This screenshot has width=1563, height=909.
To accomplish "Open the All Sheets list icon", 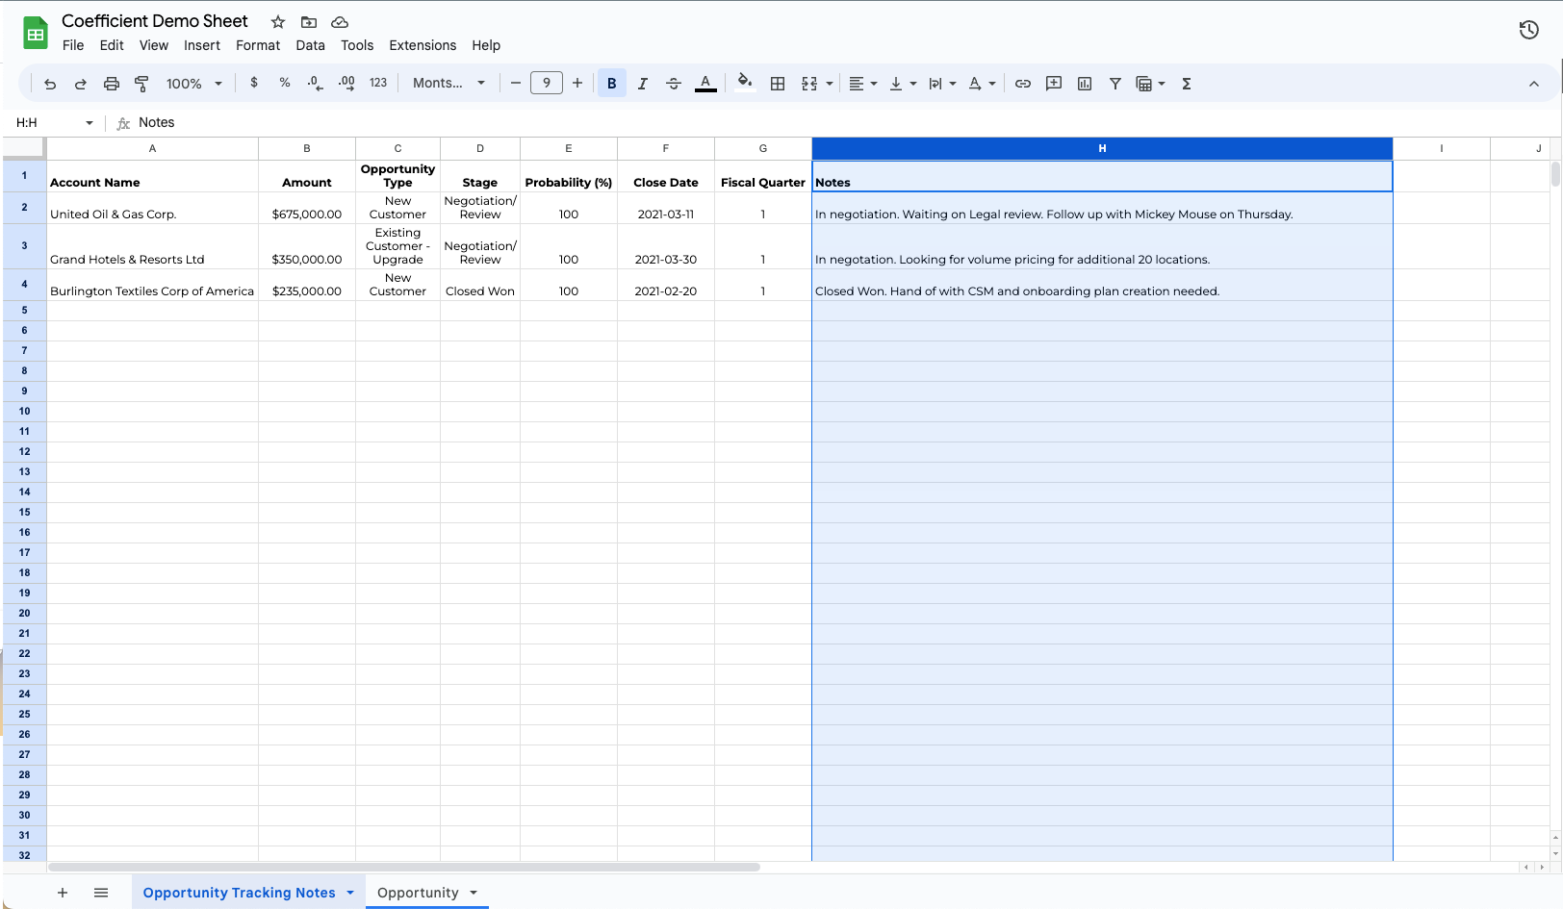I will pos(101,893).
